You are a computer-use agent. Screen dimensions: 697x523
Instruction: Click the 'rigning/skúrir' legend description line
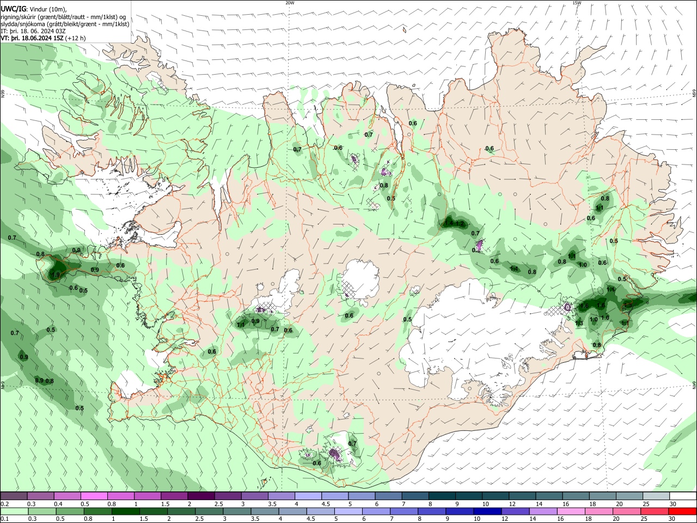63,17
